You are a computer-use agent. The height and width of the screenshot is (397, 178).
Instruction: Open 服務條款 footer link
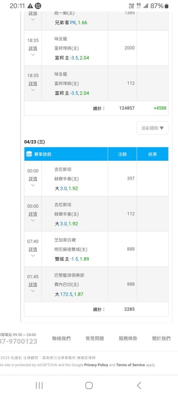tap(128, 338)
